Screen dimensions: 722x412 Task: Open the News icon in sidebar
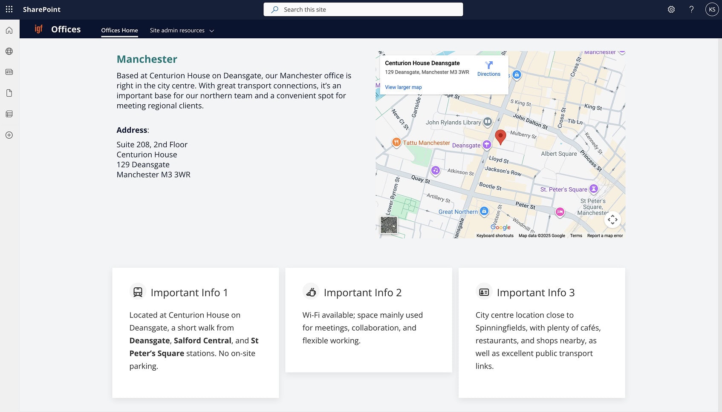coord(9,72)
